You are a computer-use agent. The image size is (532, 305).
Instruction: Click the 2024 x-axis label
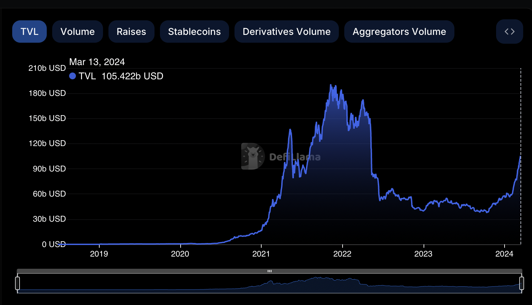504,254
